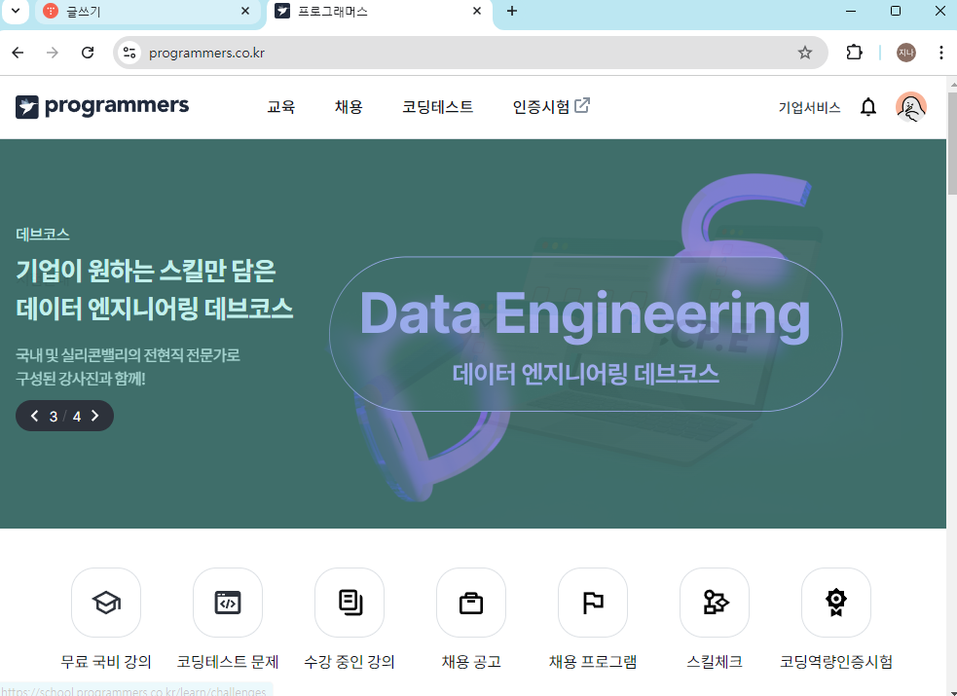Open the 교육 menu
The image size is (957, 696).
[281, 107]
